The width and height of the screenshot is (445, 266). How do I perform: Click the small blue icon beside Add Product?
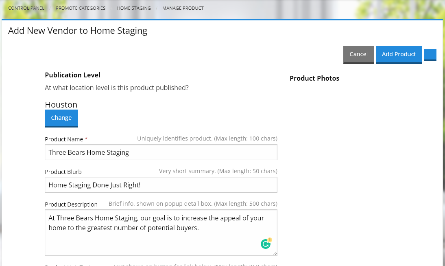[x=430, y=54]
